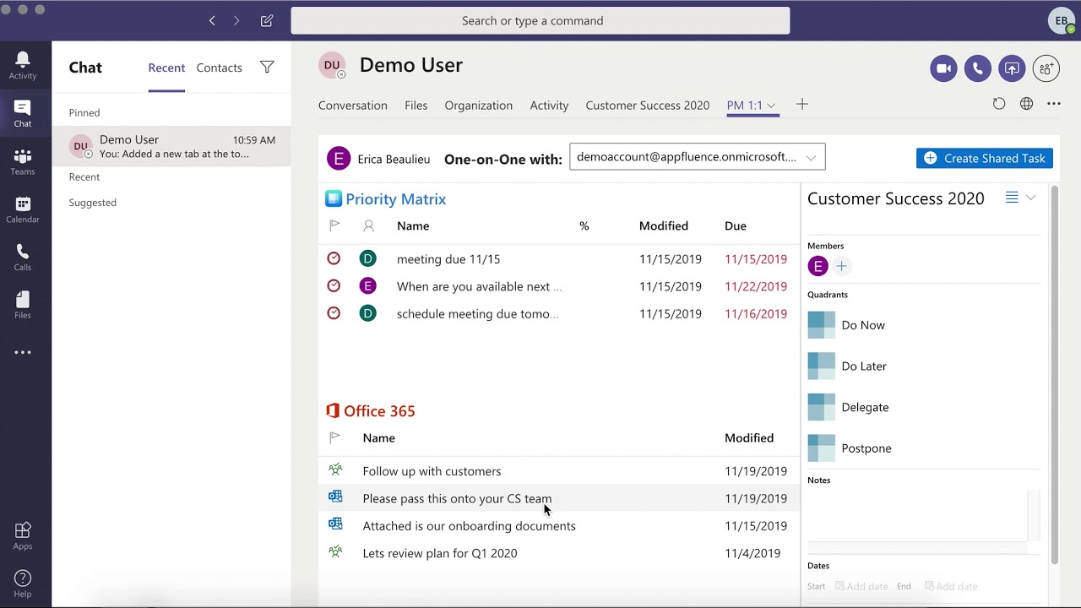Open Files from the left rail
Viewport: 1081px width, 608px height.
pyautogui.click(x=23, y=306)
